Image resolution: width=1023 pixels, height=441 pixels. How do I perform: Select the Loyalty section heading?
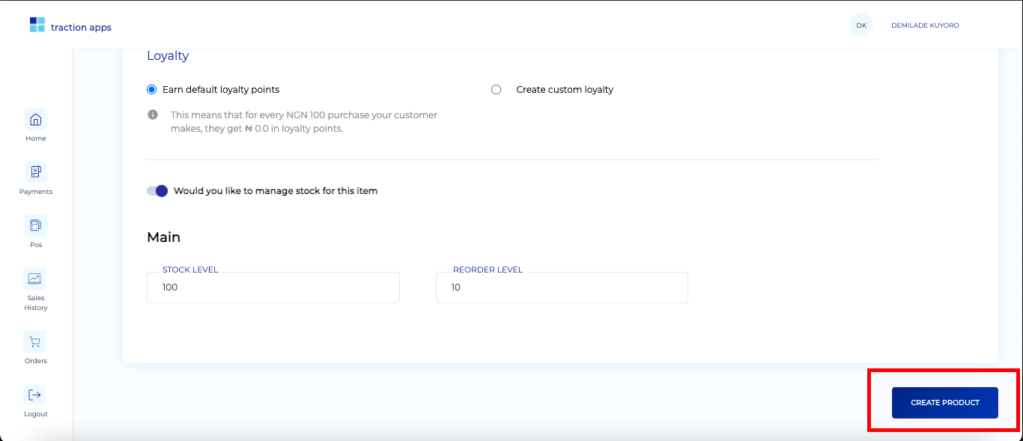(x=167, y=55)
